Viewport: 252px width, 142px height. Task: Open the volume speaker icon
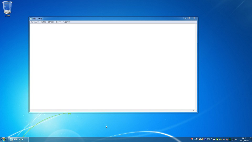coord(236,139)
